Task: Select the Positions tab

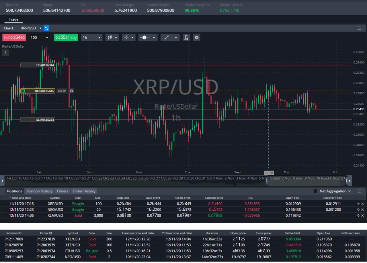Action: (14, 191)
